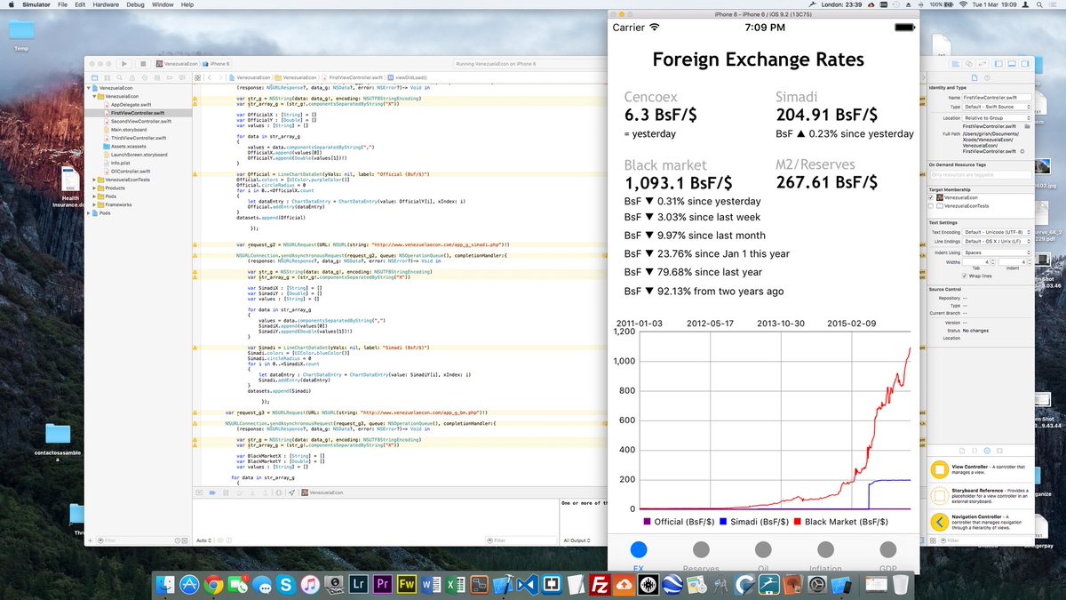Open the Finder icon in the Dock

coord(166,584)
